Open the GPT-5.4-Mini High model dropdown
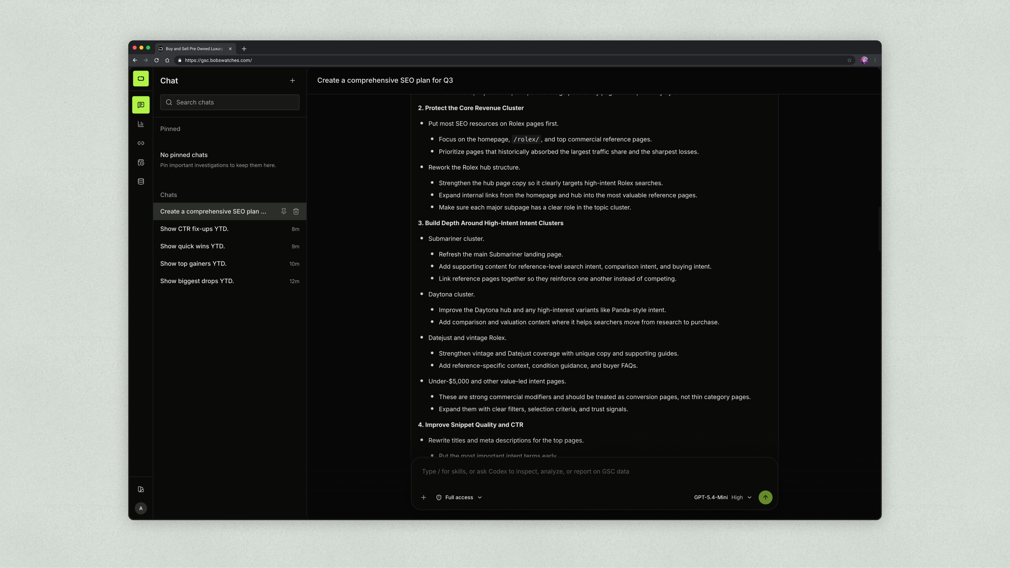The height and width of the screenshot is (568, 1010). (723, 498)
